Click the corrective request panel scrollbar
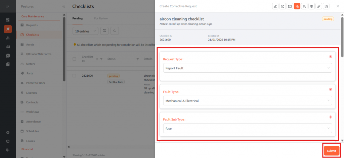This screenshot has width=344, height=158. tap(342, 33)
